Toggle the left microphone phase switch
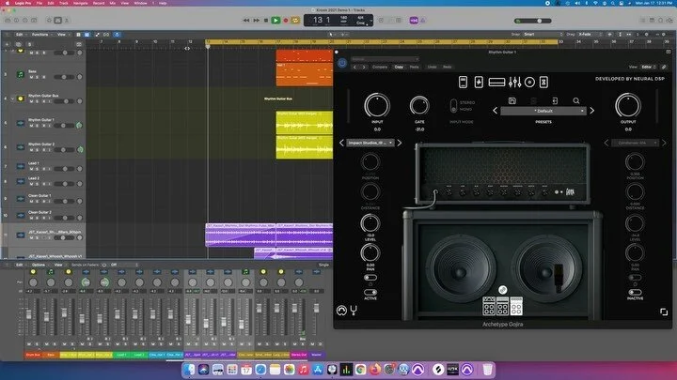 [x=370, y=278]
